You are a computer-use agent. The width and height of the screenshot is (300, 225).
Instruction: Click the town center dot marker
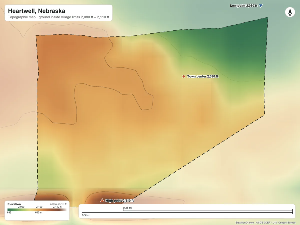183,76
